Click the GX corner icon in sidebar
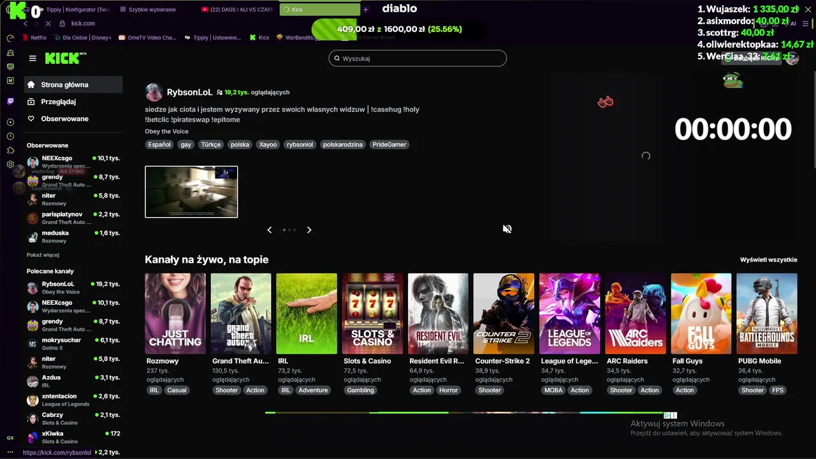The width and height of the screenshot is (816, 459). (10, 438)
